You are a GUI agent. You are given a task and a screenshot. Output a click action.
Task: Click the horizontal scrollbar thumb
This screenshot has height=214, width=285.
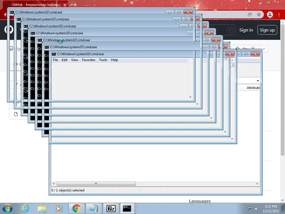[x=96, y=184]
